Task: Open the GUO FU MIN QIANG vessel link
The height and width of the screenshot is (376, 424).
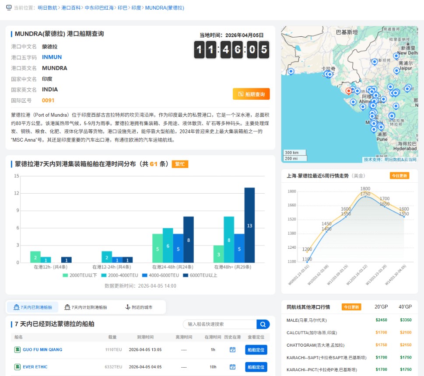Action: [42, 350]
